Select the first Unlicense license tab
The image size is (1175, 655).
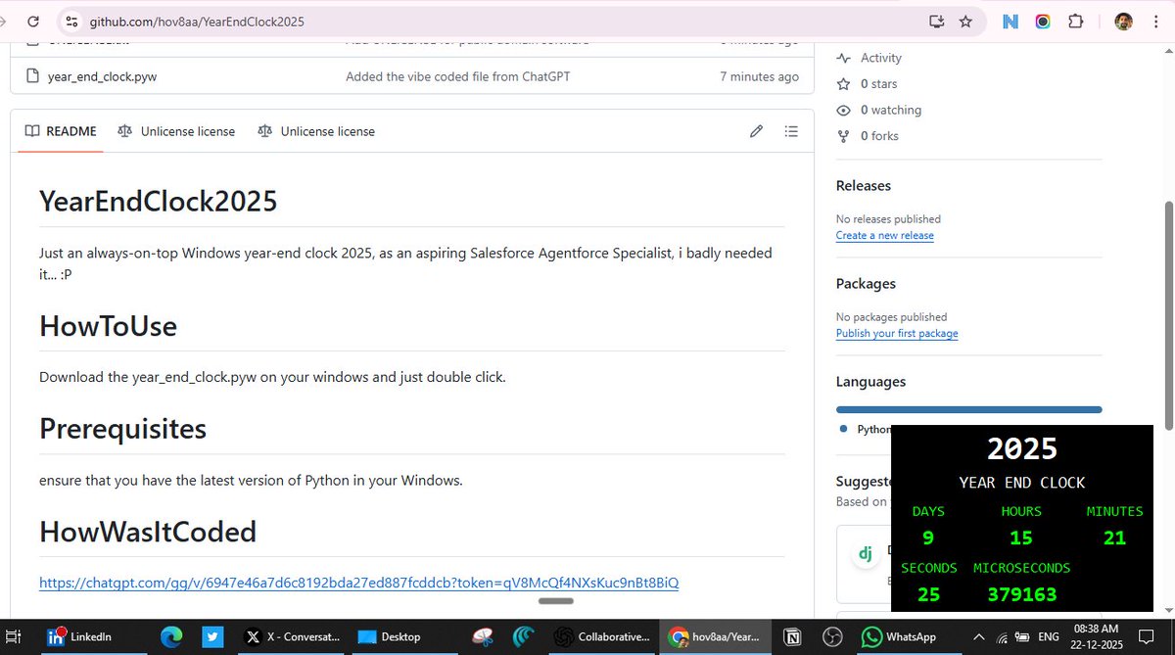pos(176,131)
